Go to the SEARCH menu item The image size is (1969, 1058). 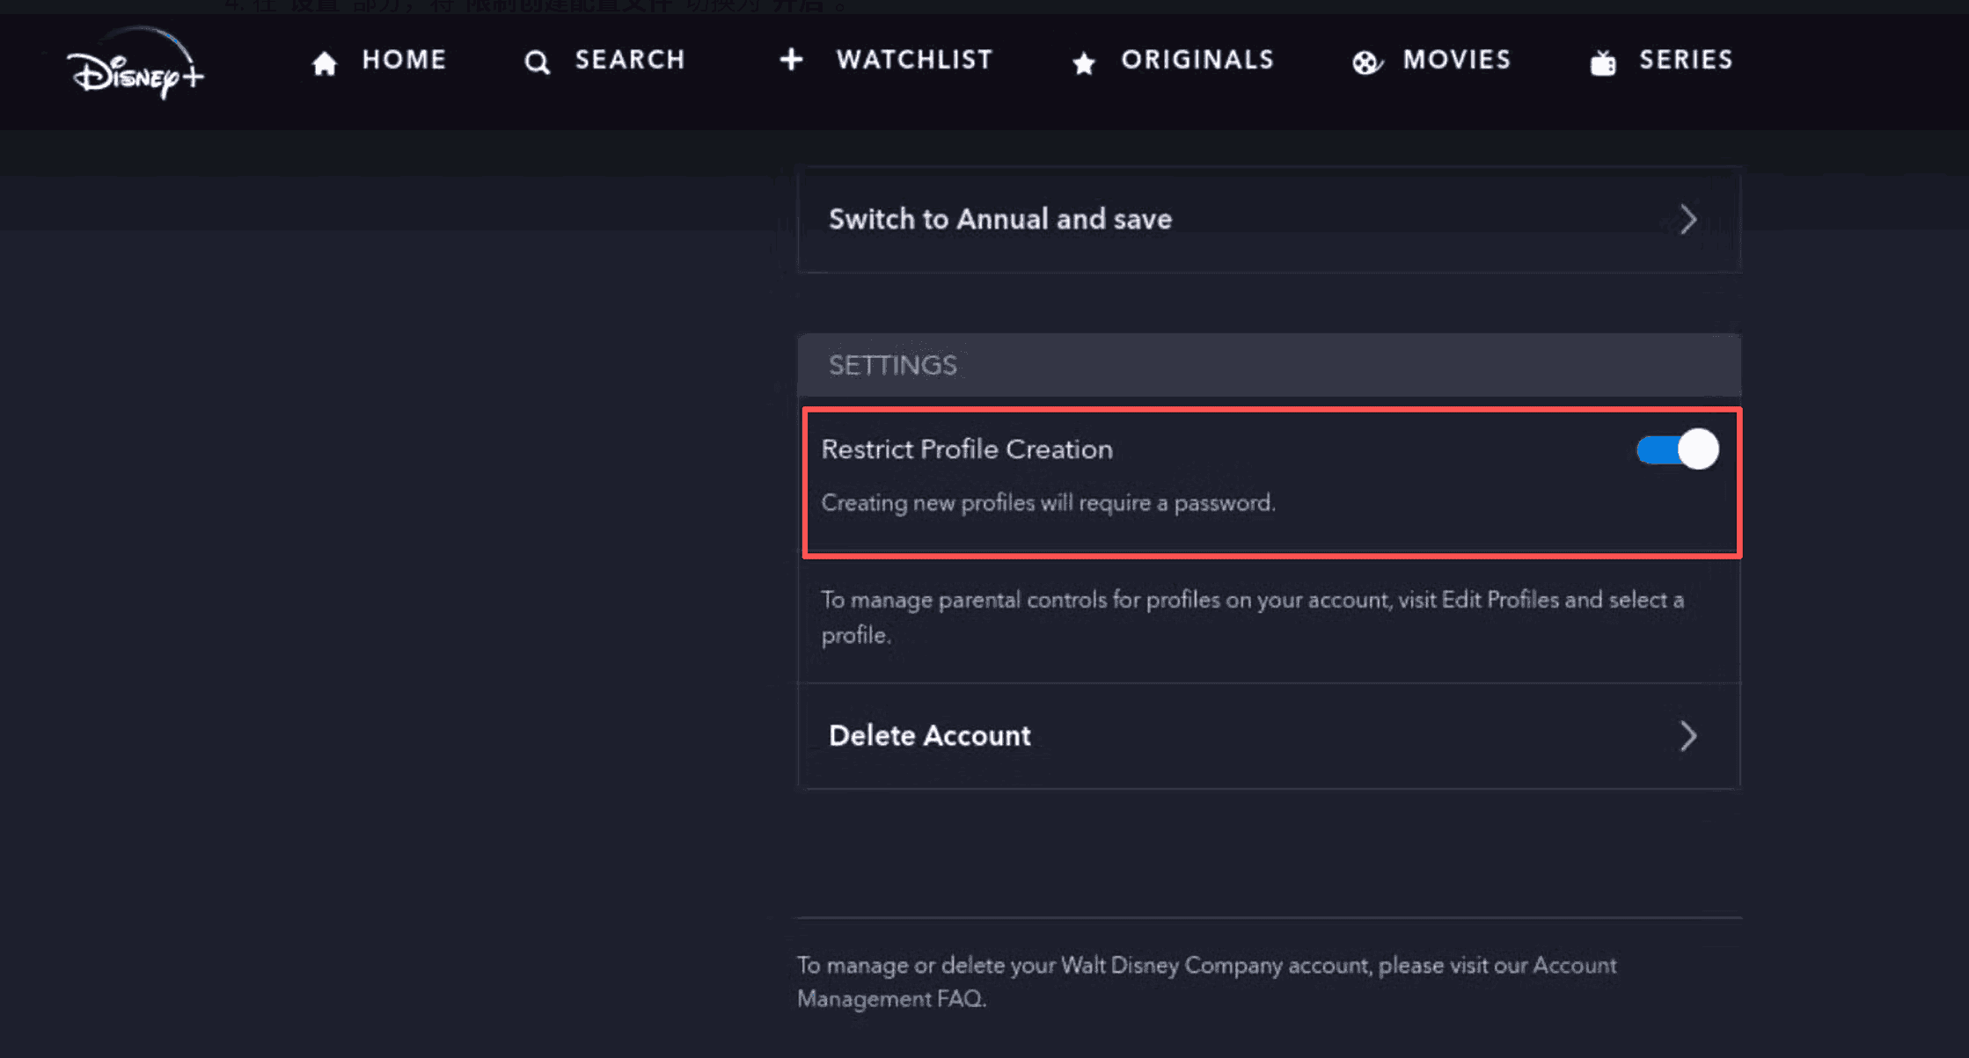click(630, 60)
